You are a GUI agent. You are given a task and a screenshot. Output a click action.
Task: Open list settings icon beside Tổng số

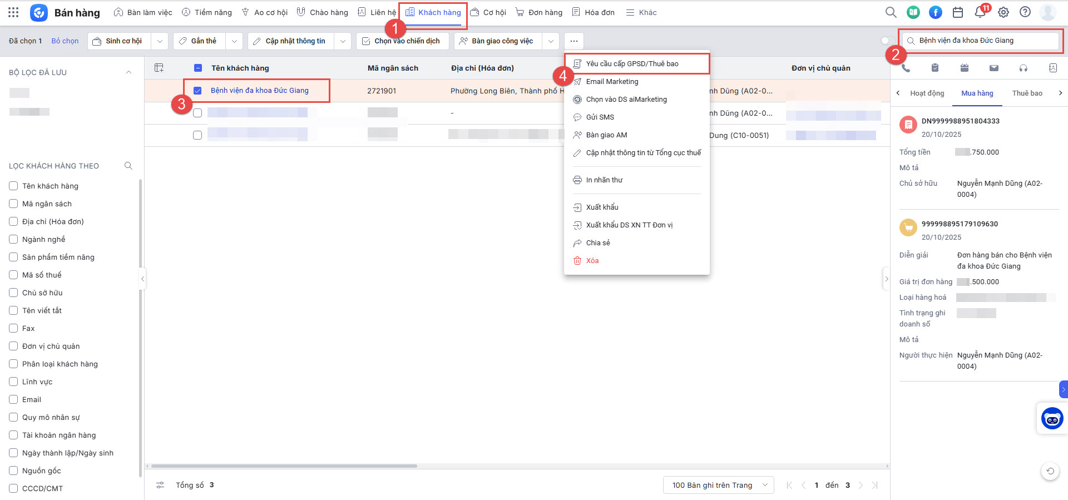pyautogui.click(x=160, y=485)
